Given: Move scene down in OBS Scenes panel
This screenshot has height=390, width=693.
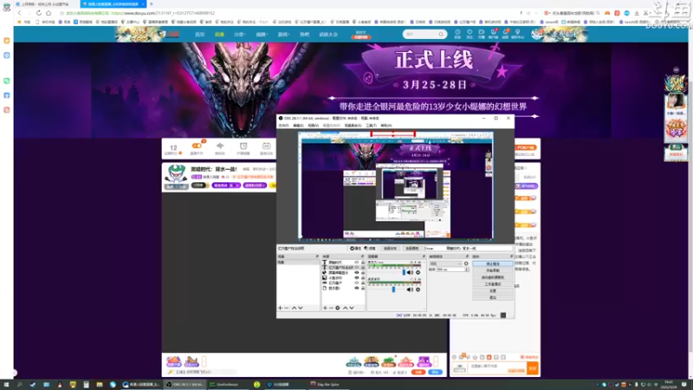Looking at the screenshot, I should 301,308.
